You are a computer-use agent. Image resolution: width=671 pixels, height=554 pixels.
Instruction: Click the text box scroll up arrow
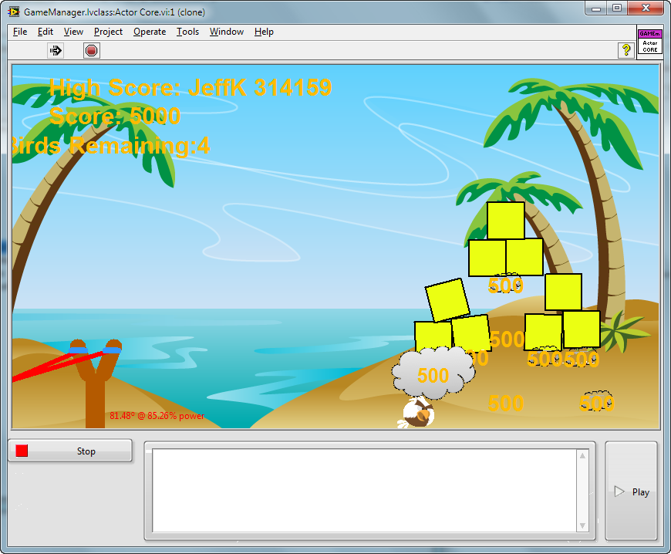(x=582, y=455)
